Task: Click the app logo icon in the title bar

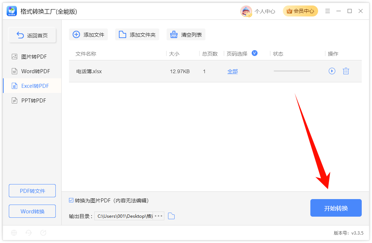Action: click(11, 11)
